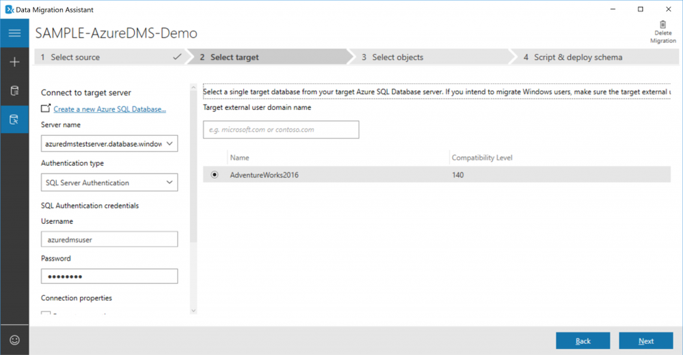The image size is (683, 355).
Task: Click the Compatibility Level column header
Action: pos(482,158)
